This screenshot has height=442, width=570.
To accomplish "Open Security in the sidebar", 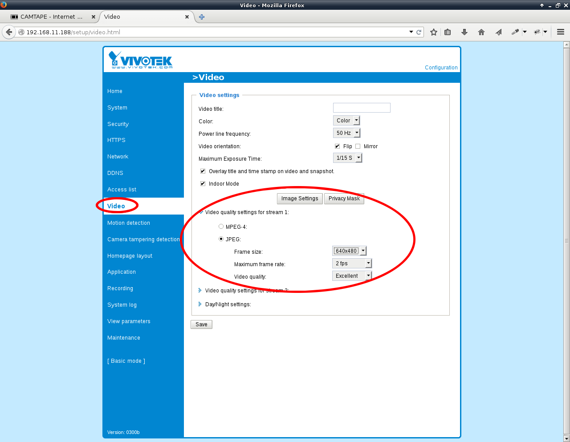I will tap(118, 124).
